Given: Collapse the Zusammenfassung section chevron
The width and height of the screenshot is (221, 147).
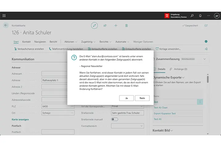Looking at the screenshot, I should [205, 59].
